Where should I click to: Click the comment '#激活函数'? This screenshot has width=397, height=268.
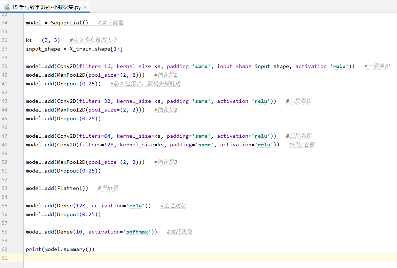179,232
